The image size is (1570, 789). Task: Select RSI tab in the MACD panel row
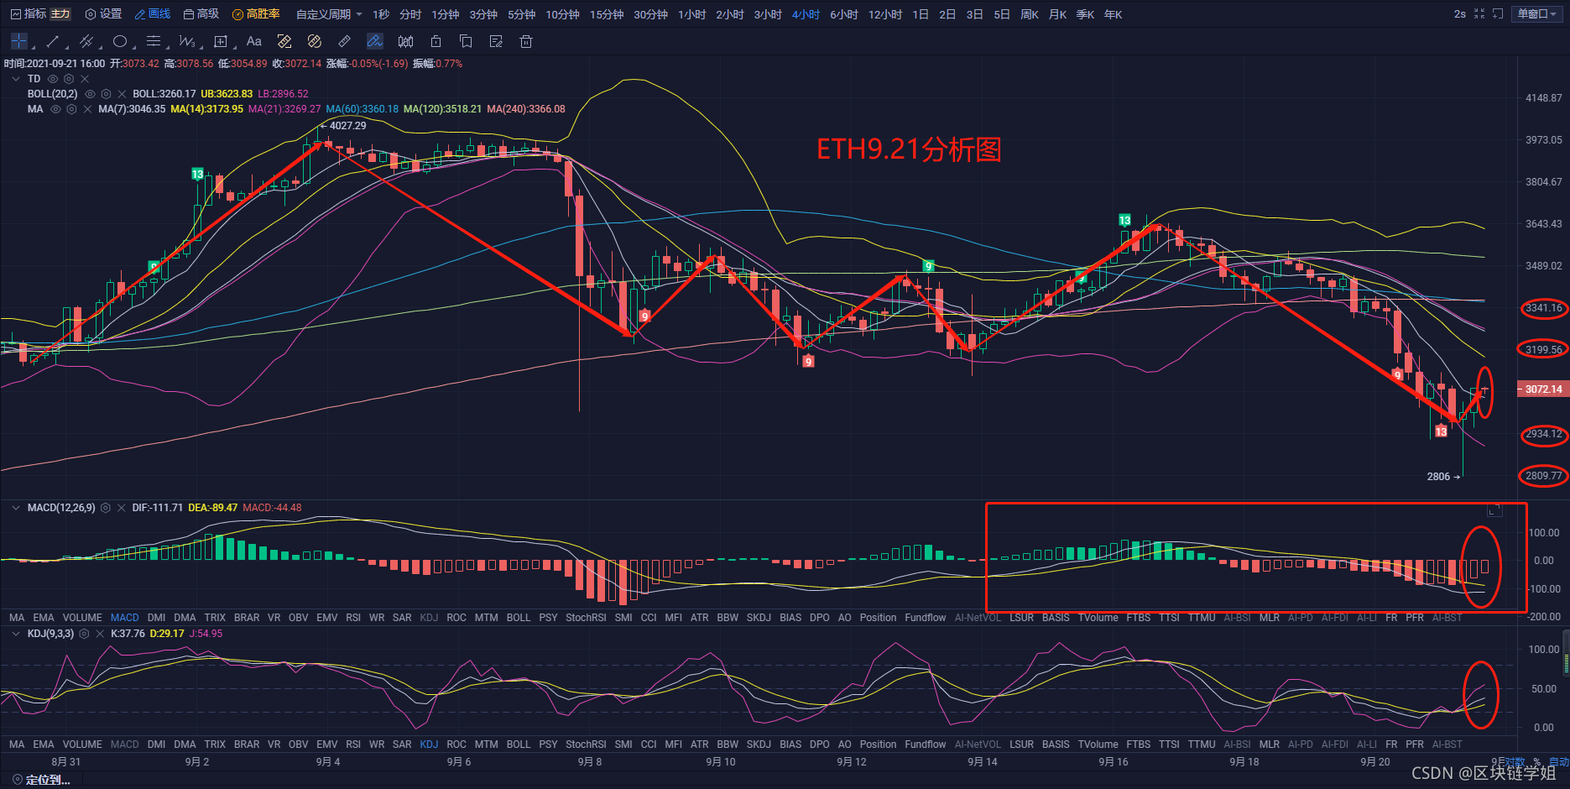coord(353,618)
